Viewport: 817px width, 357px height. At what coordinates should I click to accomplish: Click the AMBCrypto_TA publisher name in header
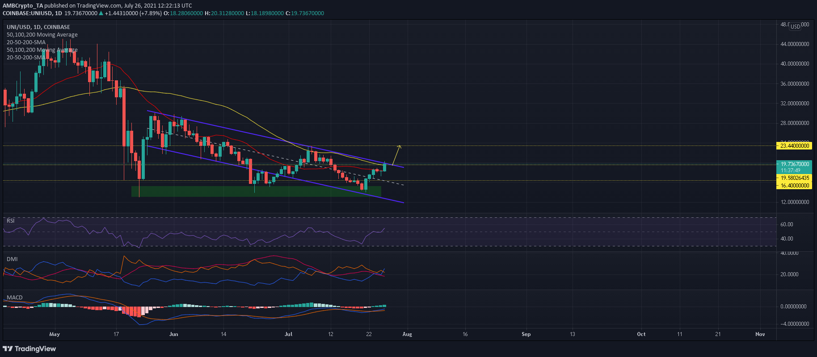(x=23, y=6)
